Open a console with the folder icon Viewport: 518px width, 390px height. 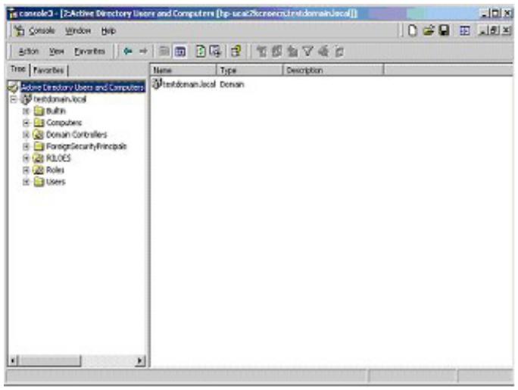coord(429,31)
